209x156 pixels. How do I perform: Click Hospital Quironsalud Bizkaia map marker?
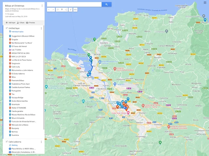point(115,69)
